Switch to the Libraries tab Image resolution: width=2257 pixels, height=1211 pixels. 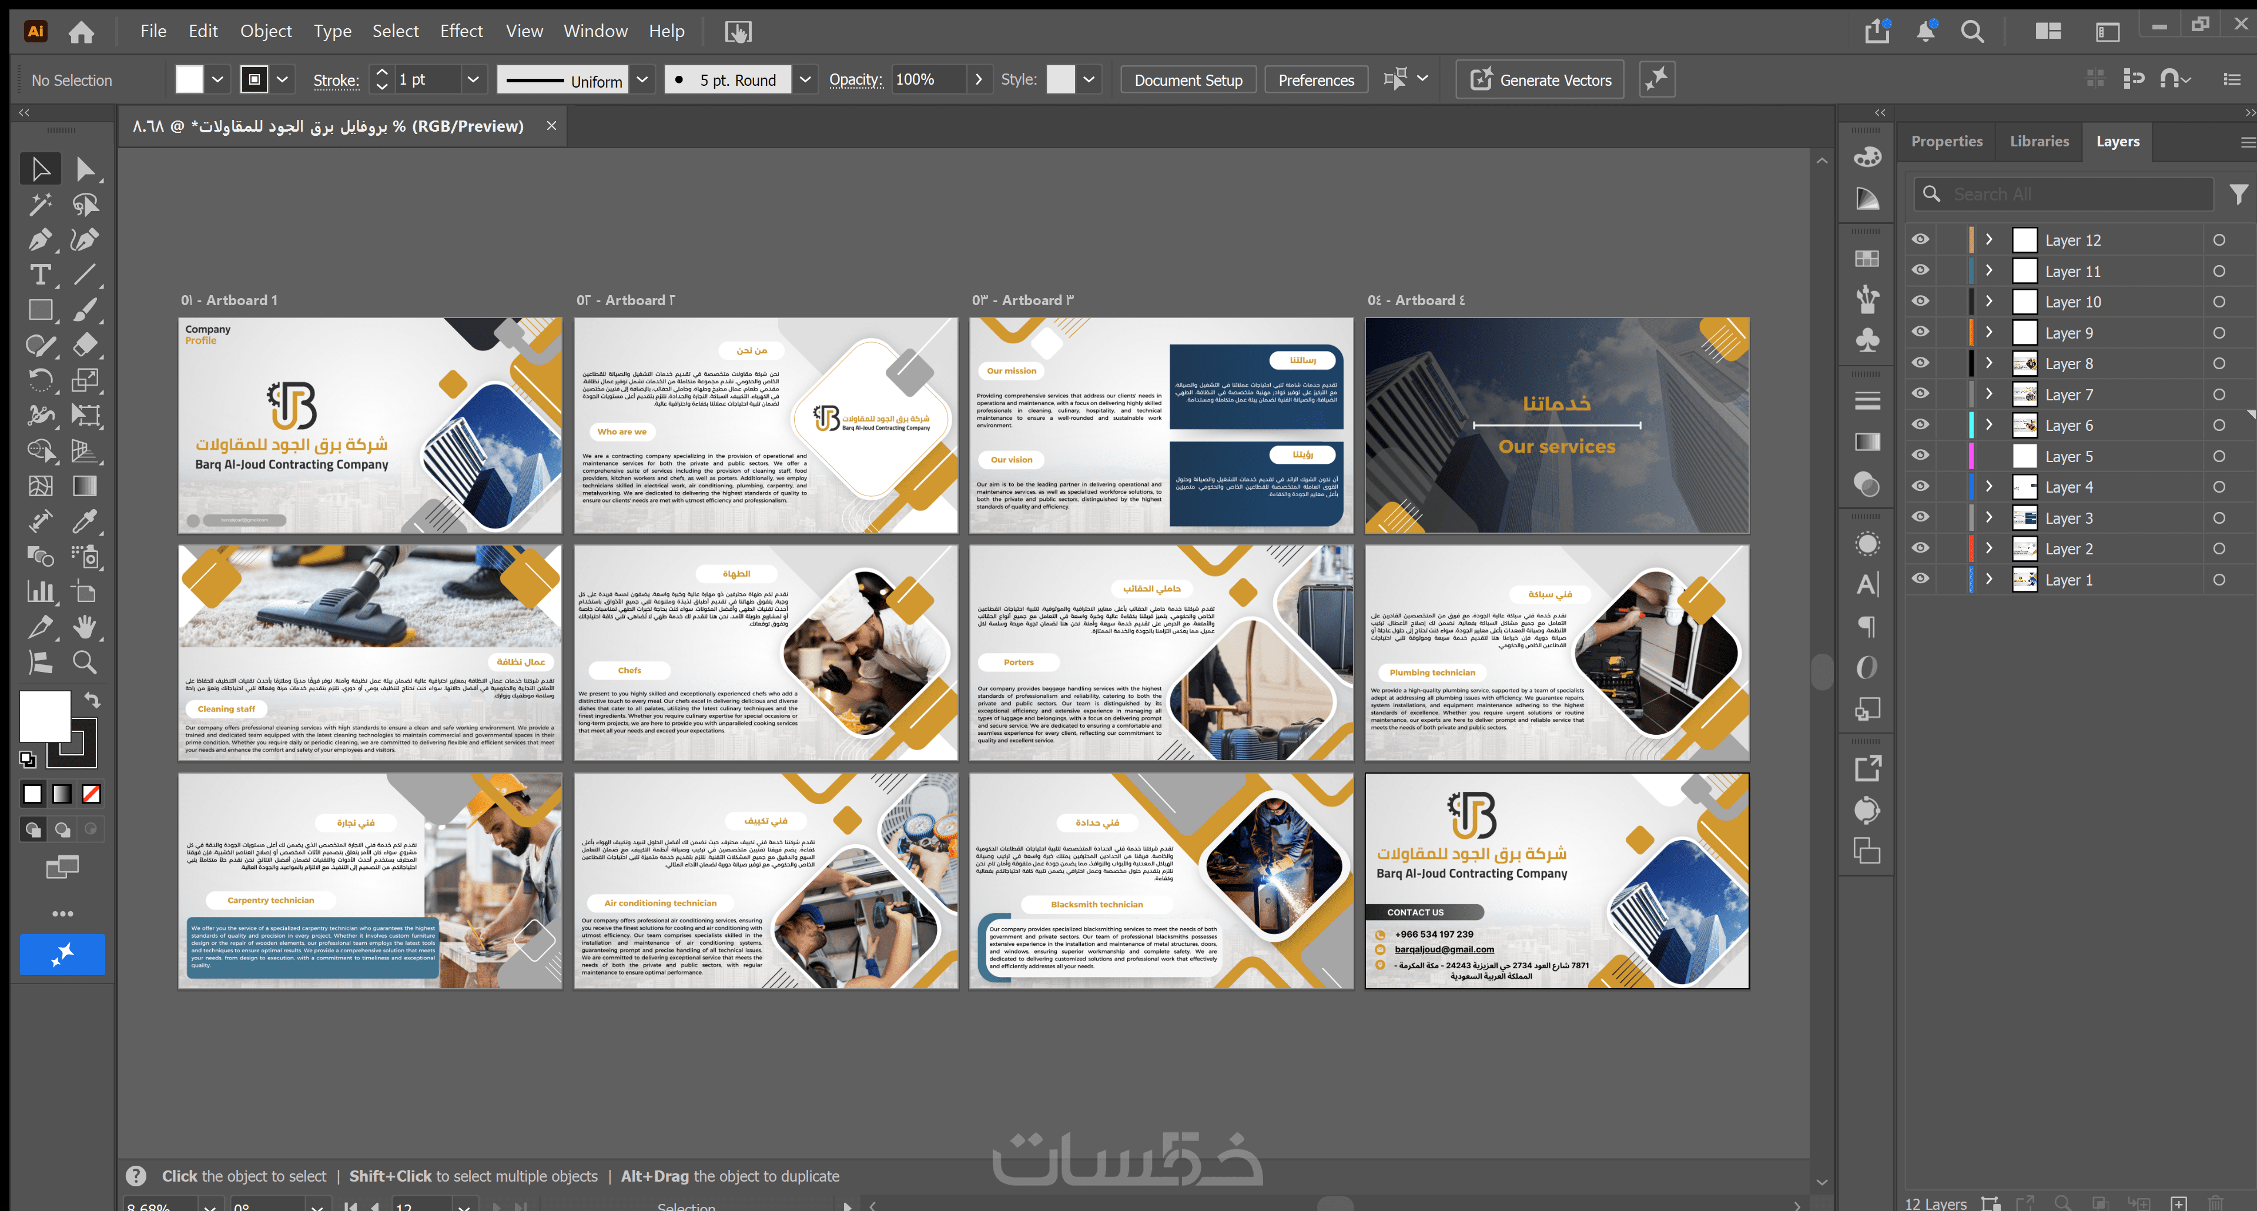[2039, 141]
